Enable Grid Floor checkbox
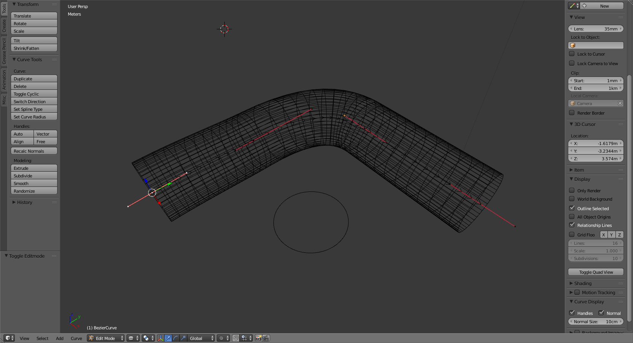 [572, 235]
